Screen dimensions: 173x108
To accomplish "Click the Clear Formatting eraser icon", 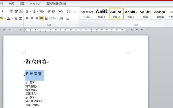I will [11, 11].
